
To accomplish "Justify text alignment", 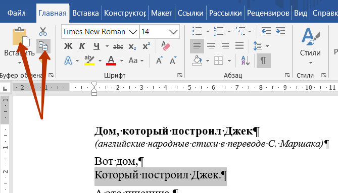I will point(239,46).
